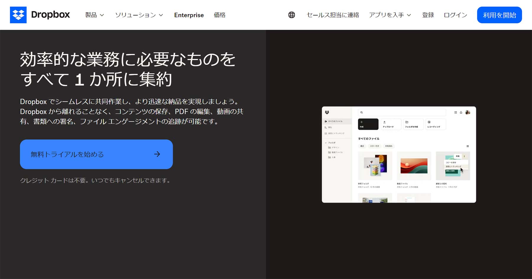Viewport: 532px width, 279px height.
Task: Click the black 作成 create tile
Action: click(x=368, y=124)
